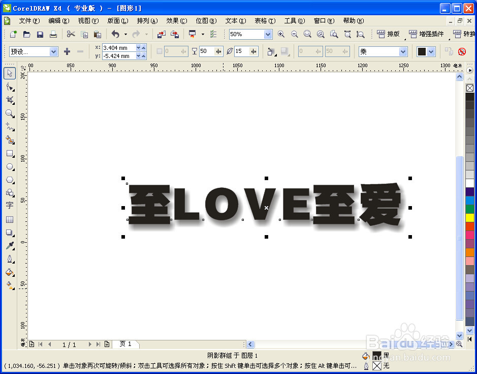Select the Shape tool

click(x=10, y=87)
